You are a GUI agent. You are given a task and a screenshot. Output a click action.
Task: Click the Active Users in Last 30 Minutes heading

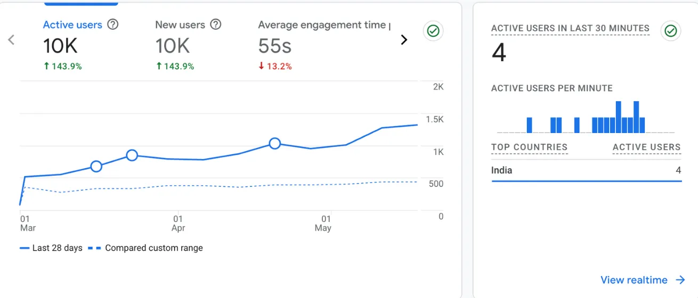click(x=570, y=28)
